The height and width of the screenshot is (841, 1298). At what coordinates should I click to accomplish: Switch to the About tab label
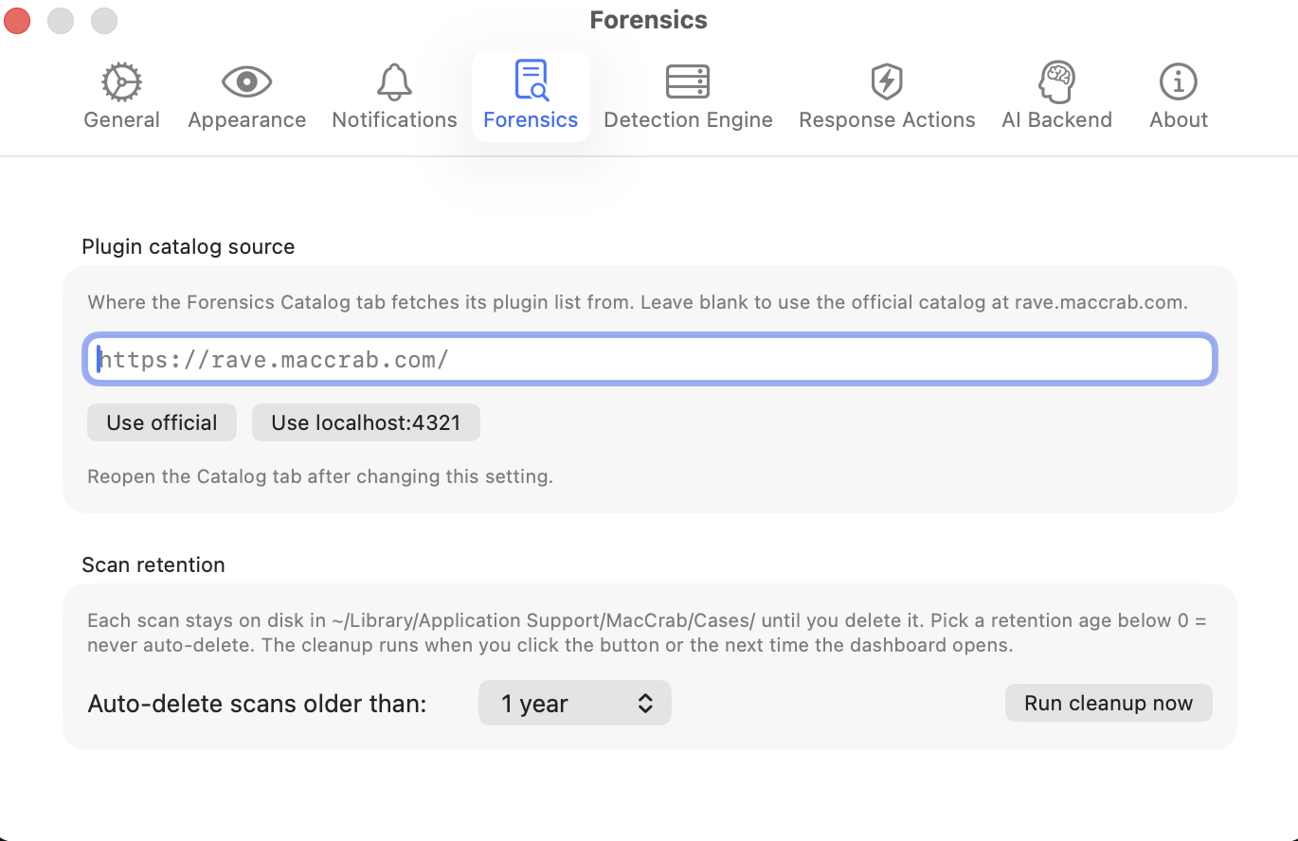[x=1179, y=120]
